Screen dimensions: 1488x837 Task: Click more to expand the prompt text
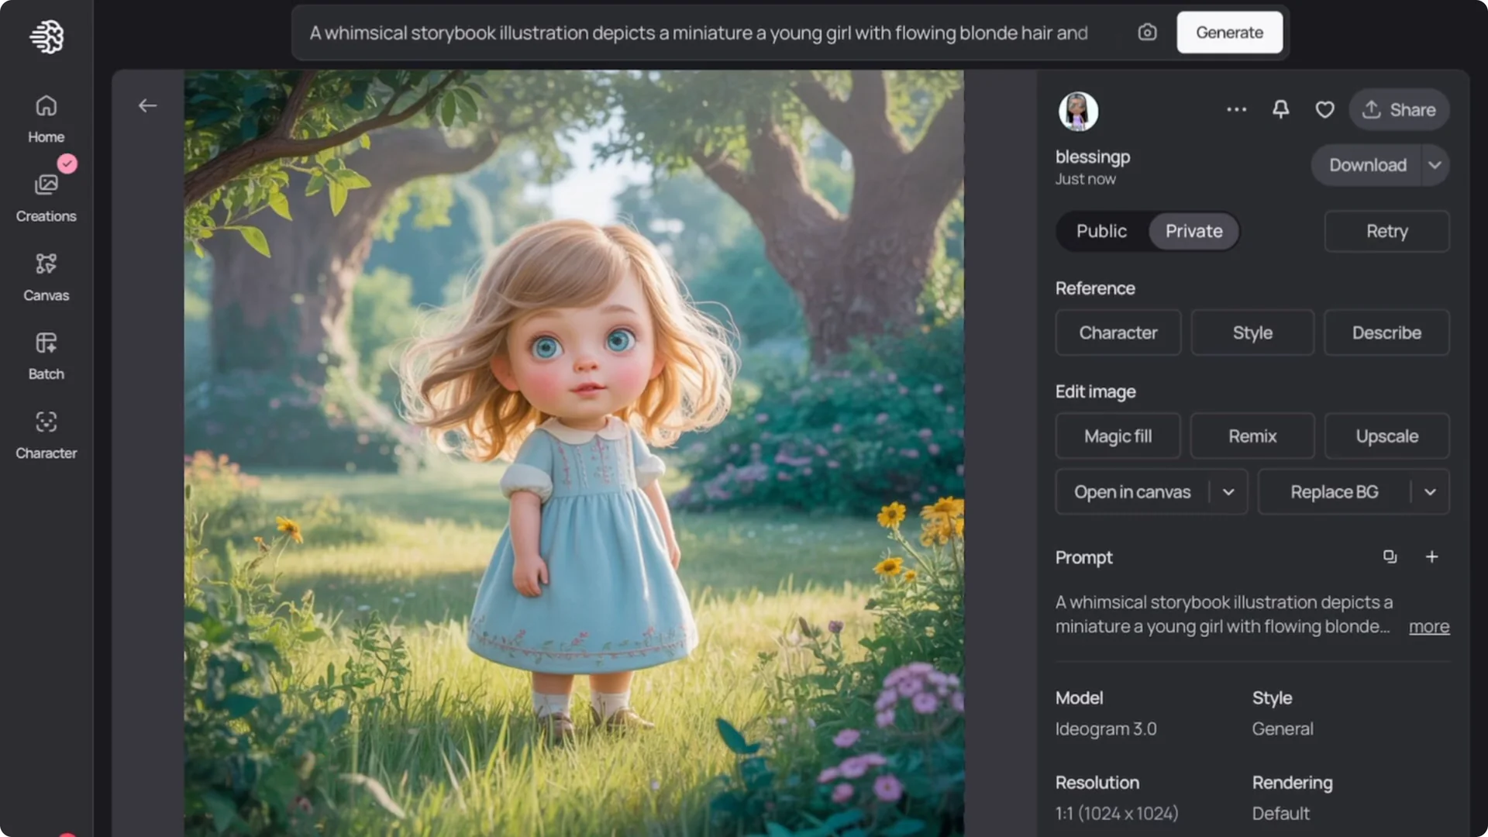pyautogui.click(x=1428, y=627)
